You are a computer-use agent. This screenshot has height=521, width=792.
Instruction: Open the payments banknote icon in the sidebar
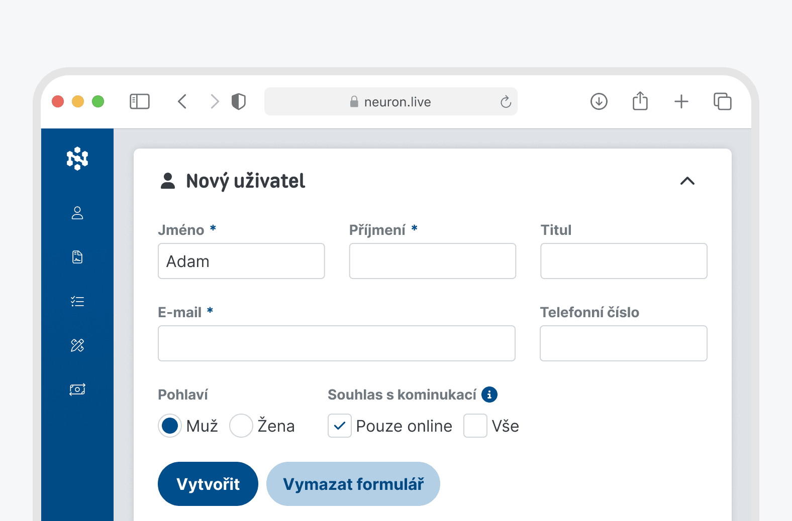pyautogui.click(x=77, y=389)
